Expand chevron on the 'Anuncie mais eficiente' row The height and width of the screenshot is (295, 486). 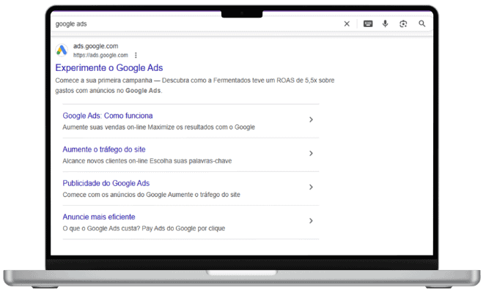[311, 221]
